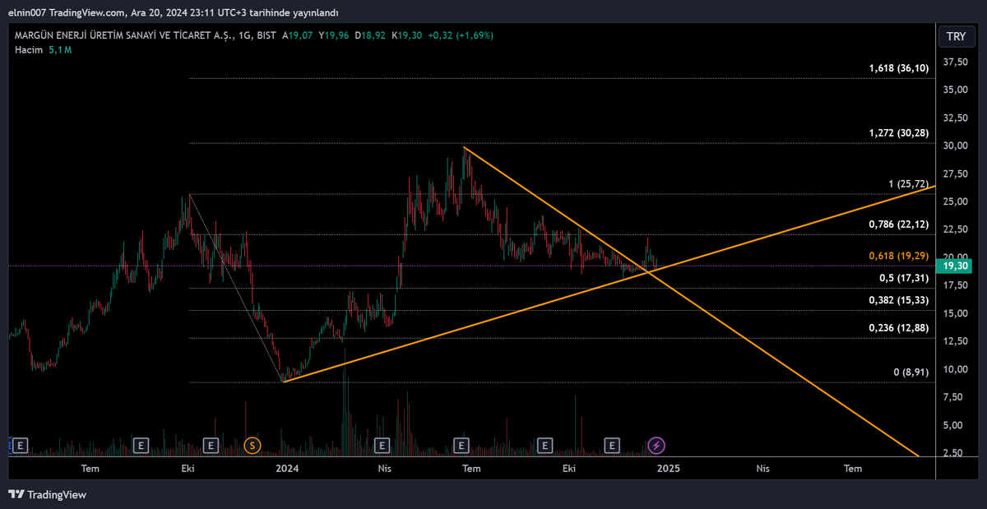This screenshot has width=987, height=509.
Task: Open the last earnings E marker before the lightning icon
Action: (611, 446)
